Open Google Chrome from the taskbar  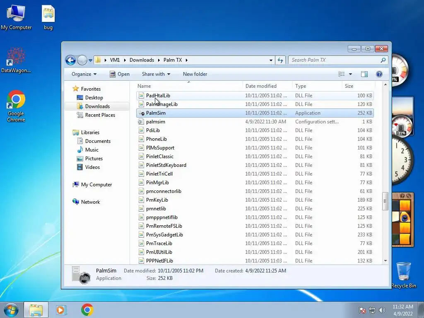[x=87, y=310]
